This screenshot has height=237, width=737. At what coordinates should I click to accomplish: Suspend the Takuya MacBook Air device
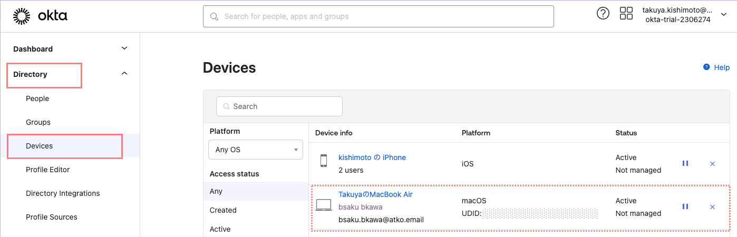(x=685, y=207)
